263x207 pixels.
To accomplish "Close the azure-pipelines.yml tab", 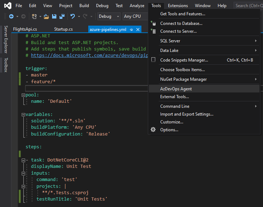I will click(x=138, y=29).
